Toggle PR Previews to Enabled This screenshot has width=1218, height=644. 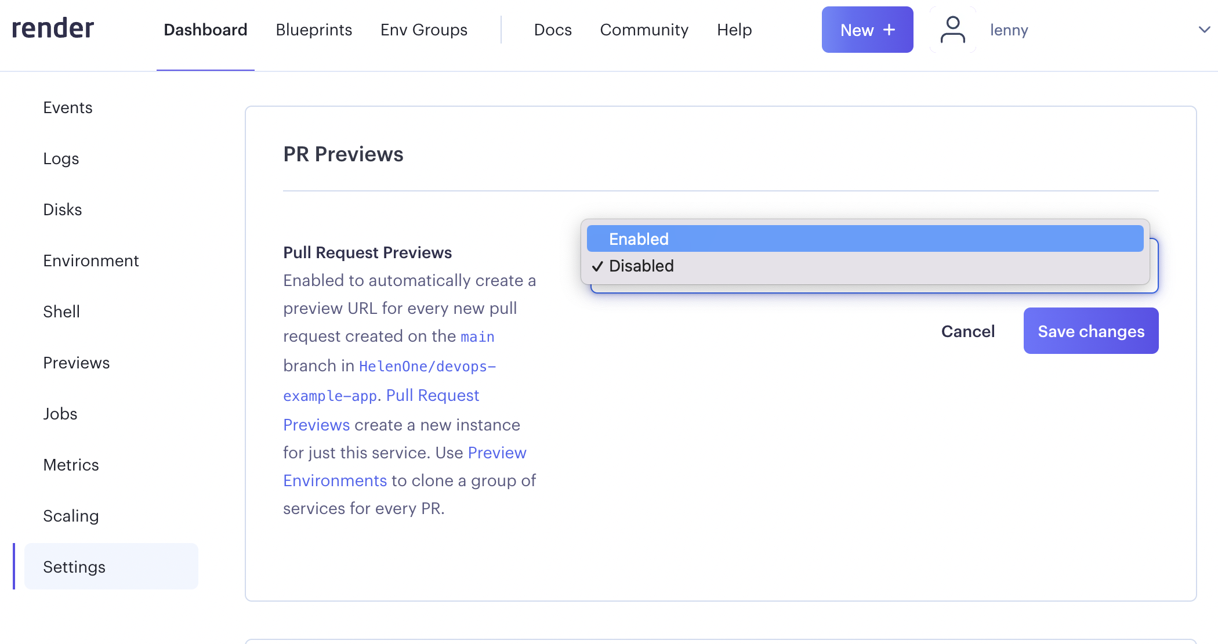pos(865,238)
